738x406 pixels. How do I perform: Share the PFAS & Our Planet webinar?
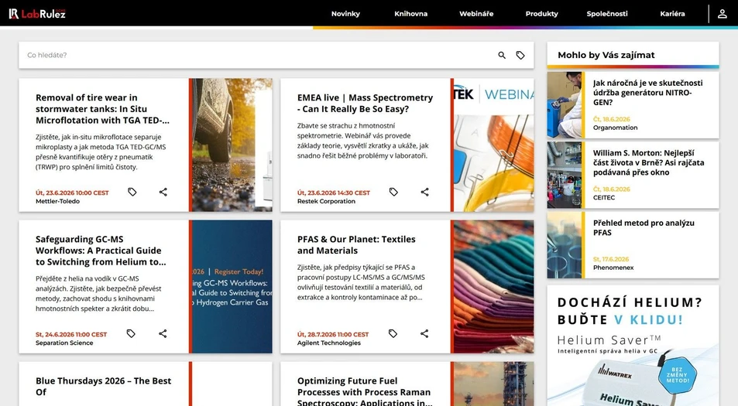pyautogui.click(x=424, y=333)
